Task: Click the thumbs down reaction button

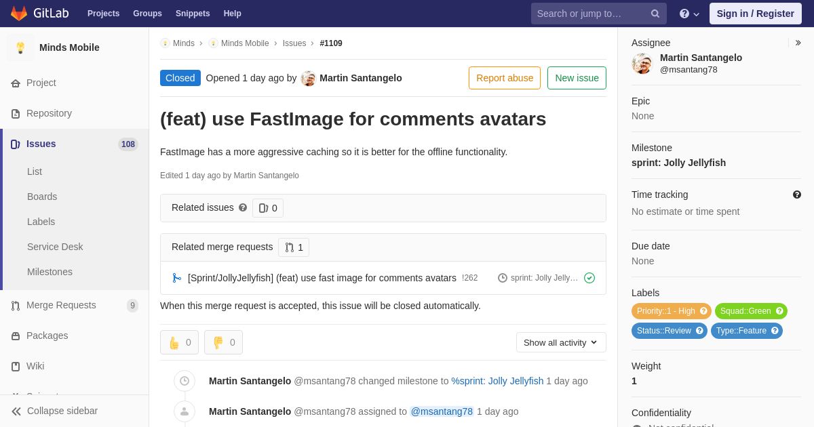Action: coord(223,342)
